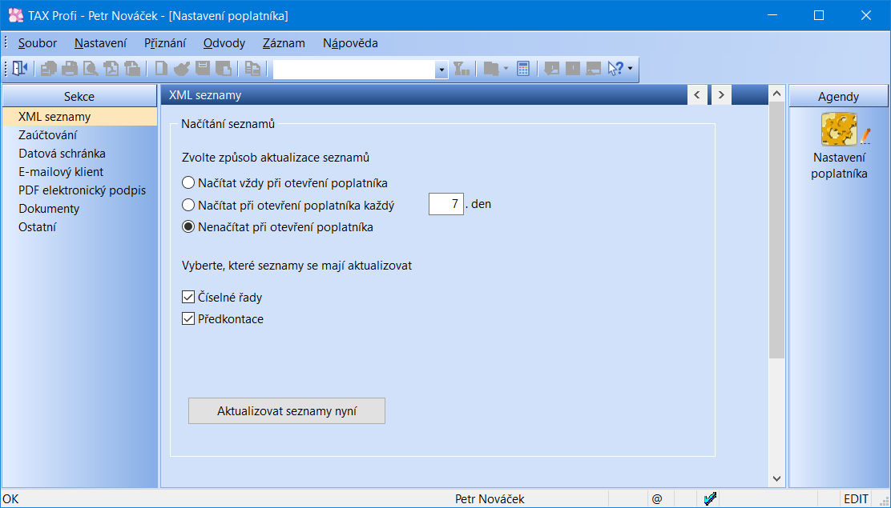Click the Sekce panel header
Image resolution: width=891 pixels, height=508 pixels.
tap(79, 97)
